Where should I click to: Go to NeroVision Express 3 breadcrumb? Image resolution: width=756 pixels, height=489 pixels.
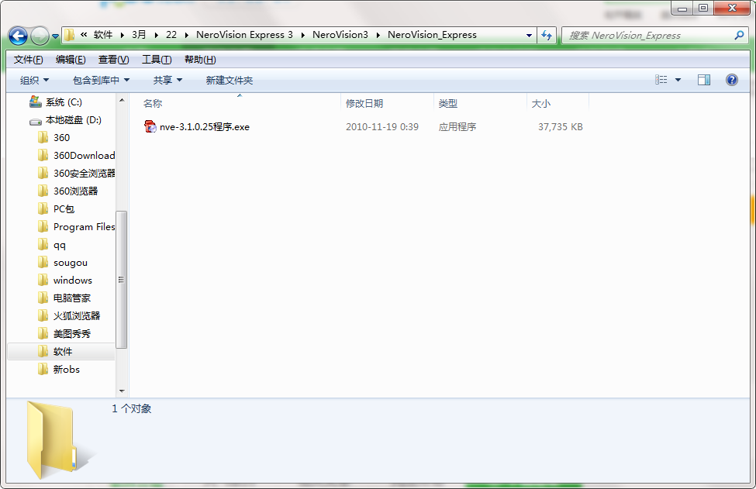pos(244,35)
